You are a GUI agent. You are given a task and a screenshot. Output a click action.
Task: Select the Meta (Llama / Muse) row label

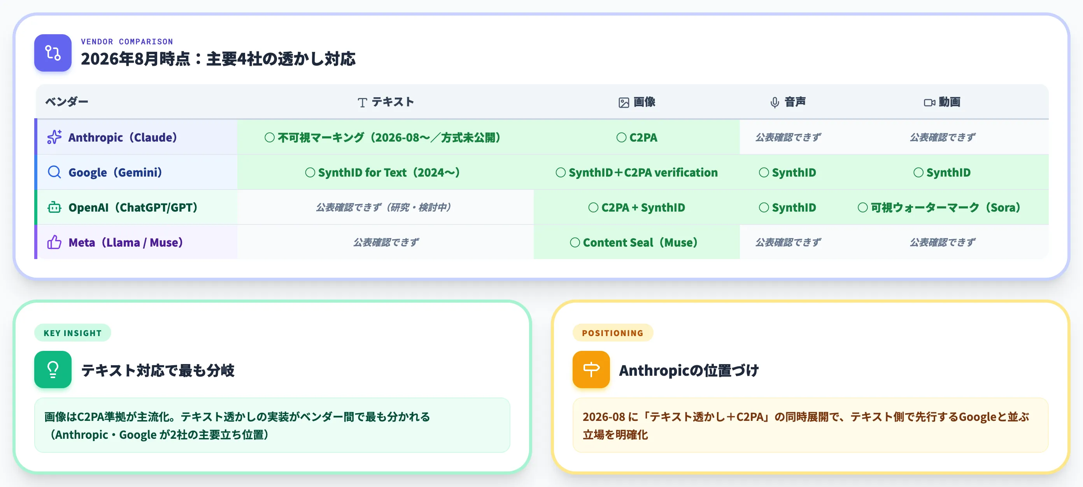126,242
